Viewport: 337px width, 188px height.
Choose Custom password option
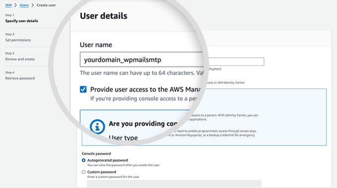click(x=84, y=172)
